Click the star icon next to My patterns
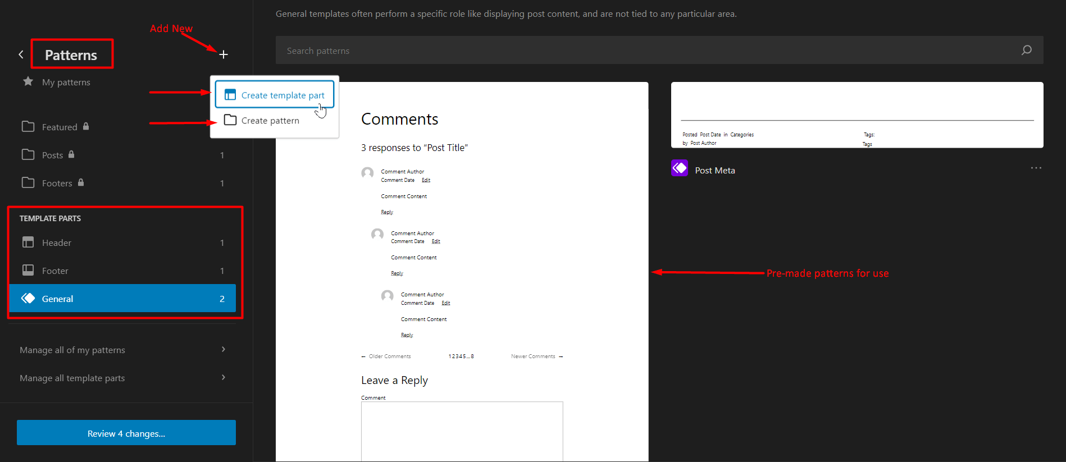 (28, 81)
